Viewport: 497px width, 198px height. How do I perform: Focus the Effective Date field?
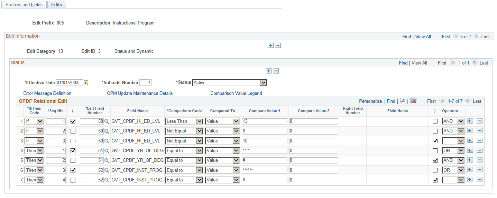point(70,83)
